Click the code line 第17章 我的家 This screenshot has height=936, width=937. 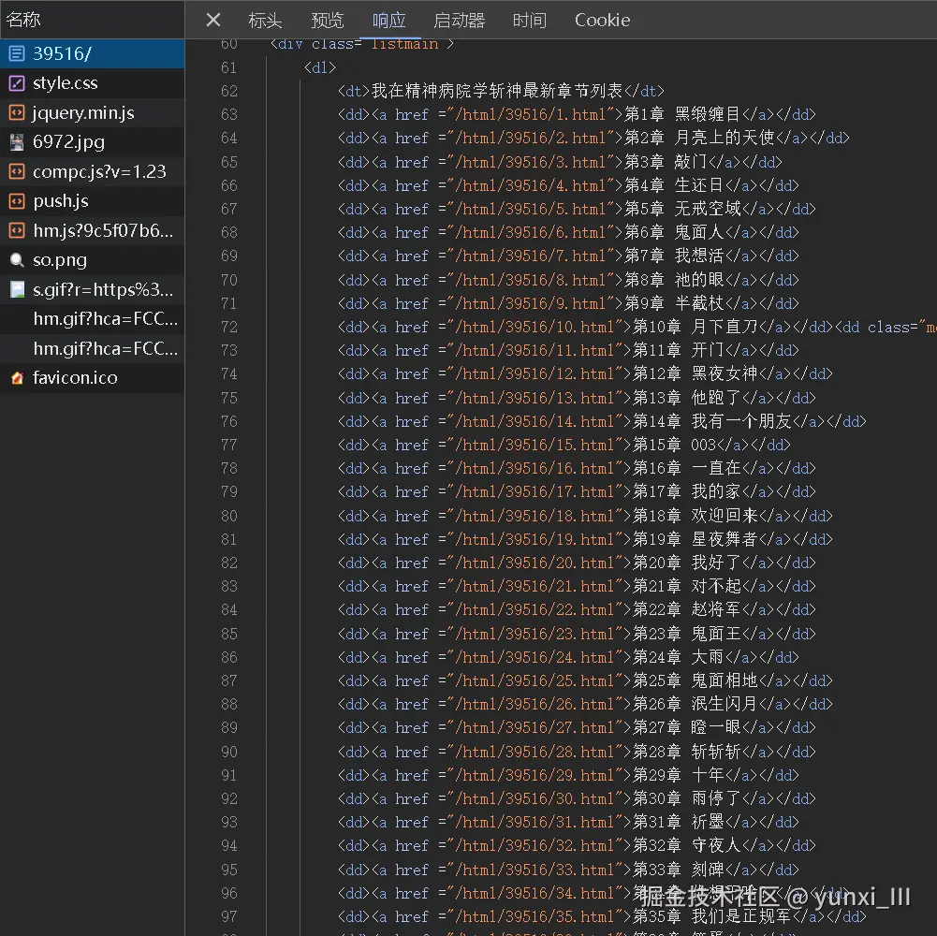(577, 491)
